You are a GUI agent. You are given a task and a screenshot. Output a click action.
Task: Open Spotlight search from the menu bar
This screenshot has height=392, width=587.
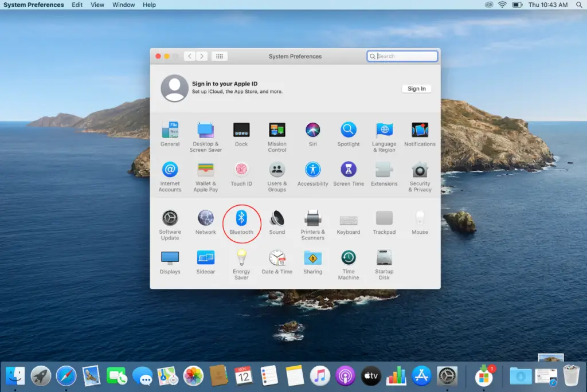[x=579, y=5]
